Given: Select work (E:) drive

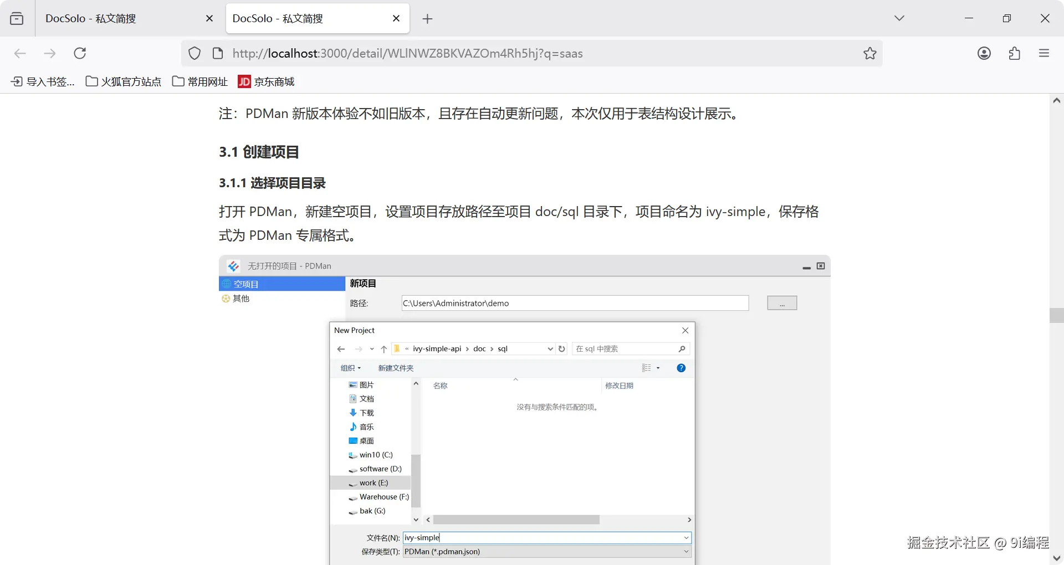Looking at the screenshot, I should tap(371, 483).
